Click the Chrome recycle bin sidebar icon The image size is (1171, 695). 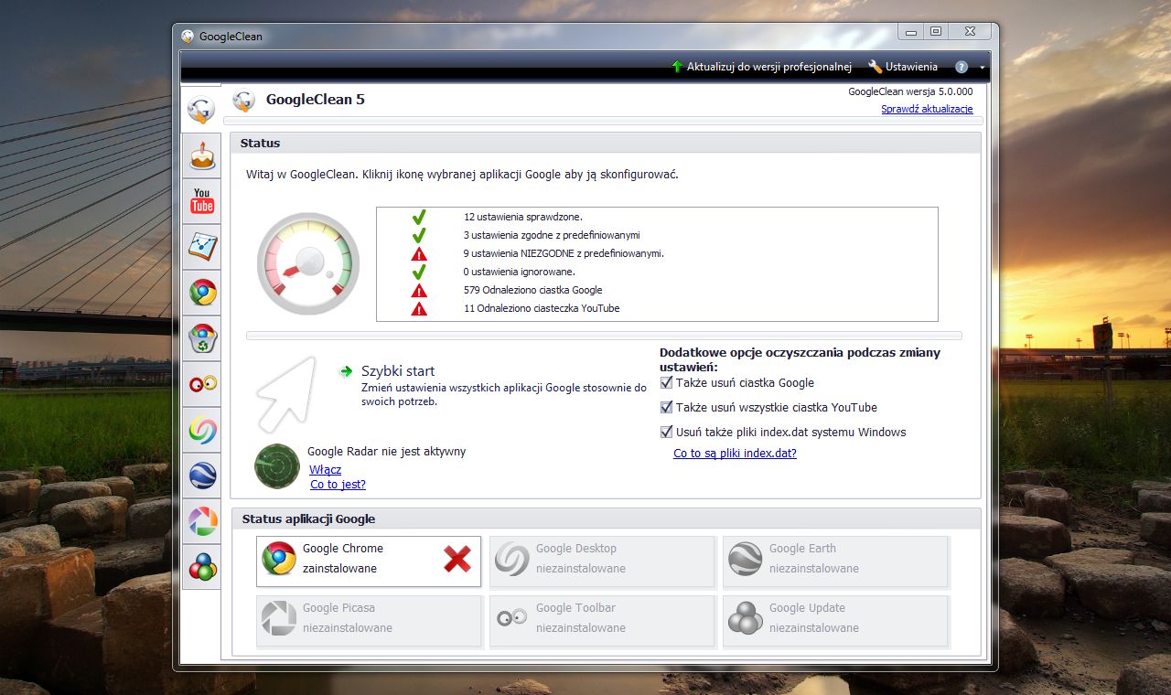coord(200,338)
